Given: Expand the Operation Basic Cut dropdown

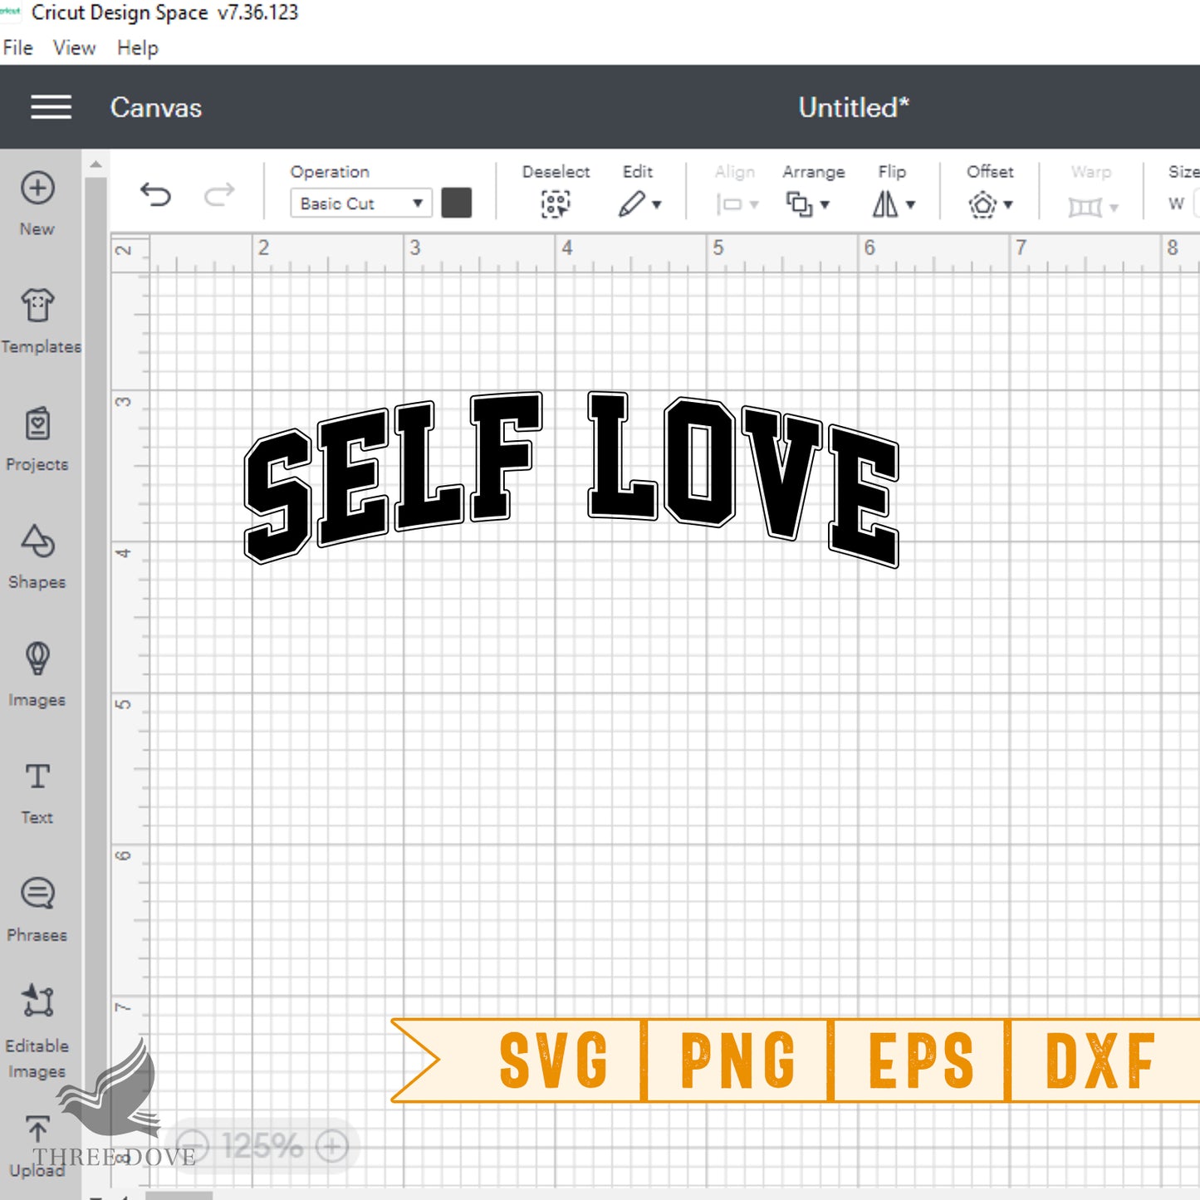Looking at the screenshot, I should 361,203.
